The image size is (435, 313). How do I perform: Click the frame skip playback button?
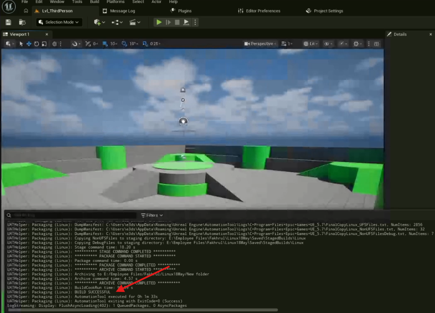tap(168, 22)
